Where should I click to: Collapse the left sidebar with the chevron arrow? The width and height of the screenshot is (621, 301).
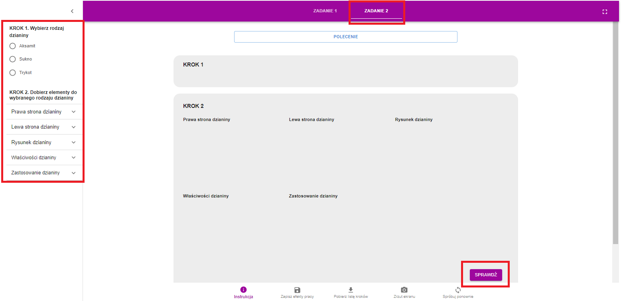coord(72,11)
